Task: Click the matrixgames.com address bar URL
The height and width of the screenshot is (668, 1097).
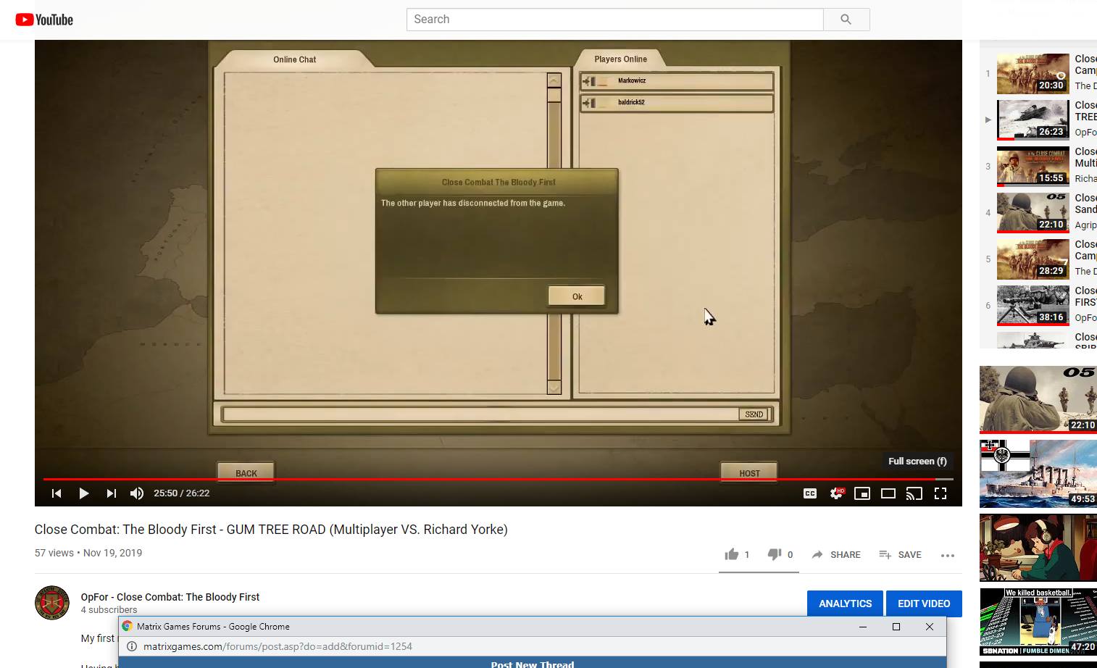Action: (x=278, y=646)
